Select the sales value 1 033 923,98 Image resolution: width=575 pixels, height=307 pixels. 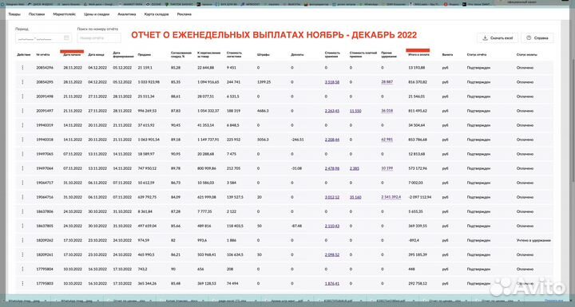coord(149,82)
